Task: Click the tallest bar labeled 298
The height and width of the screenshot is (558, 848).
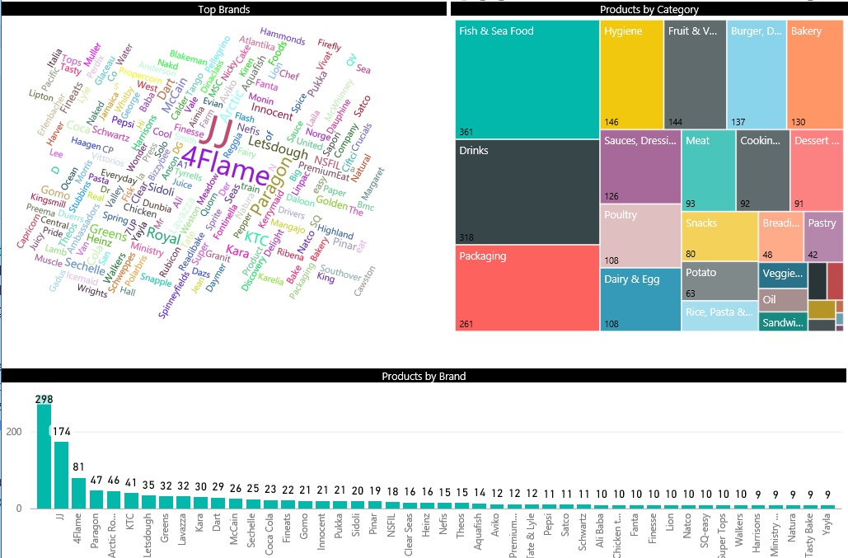Action: coord(44,457)
